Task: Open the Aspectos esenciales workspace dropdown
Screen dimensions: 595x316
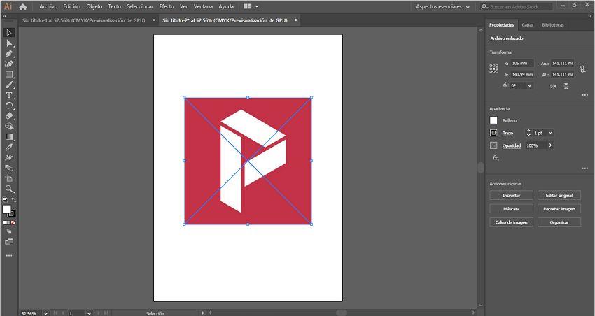Action: pyautogui.click(x=442, y=7)
